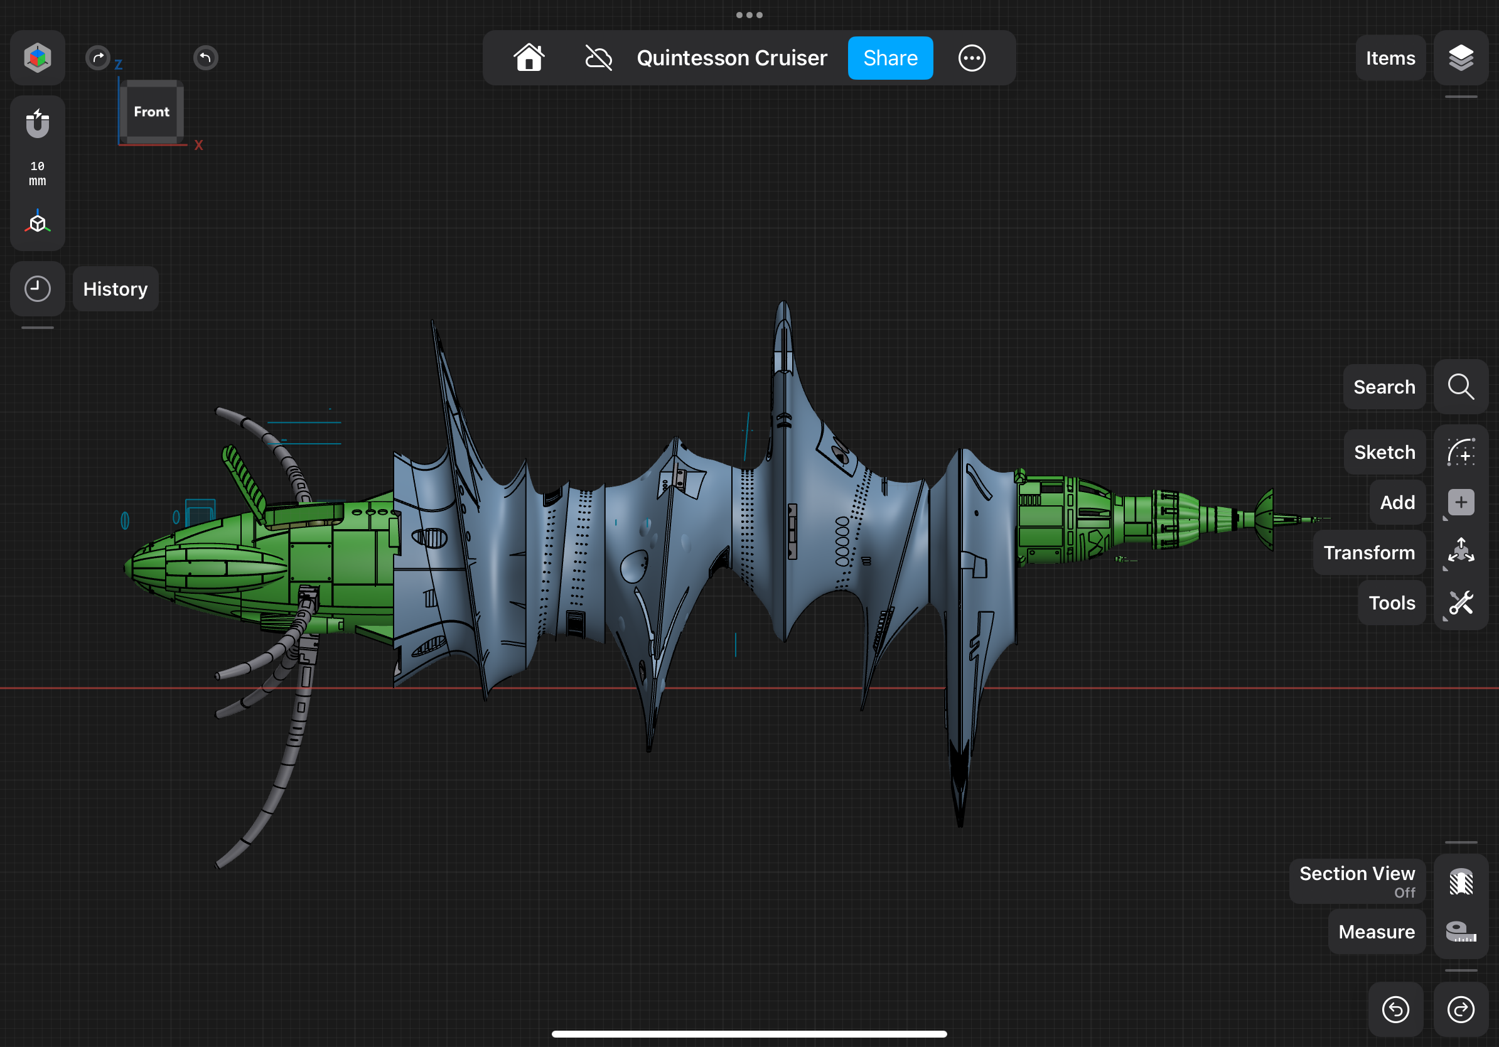The image size is (1499, 1047).
Task: Undo the last action
Action: click(1396, 1009)
